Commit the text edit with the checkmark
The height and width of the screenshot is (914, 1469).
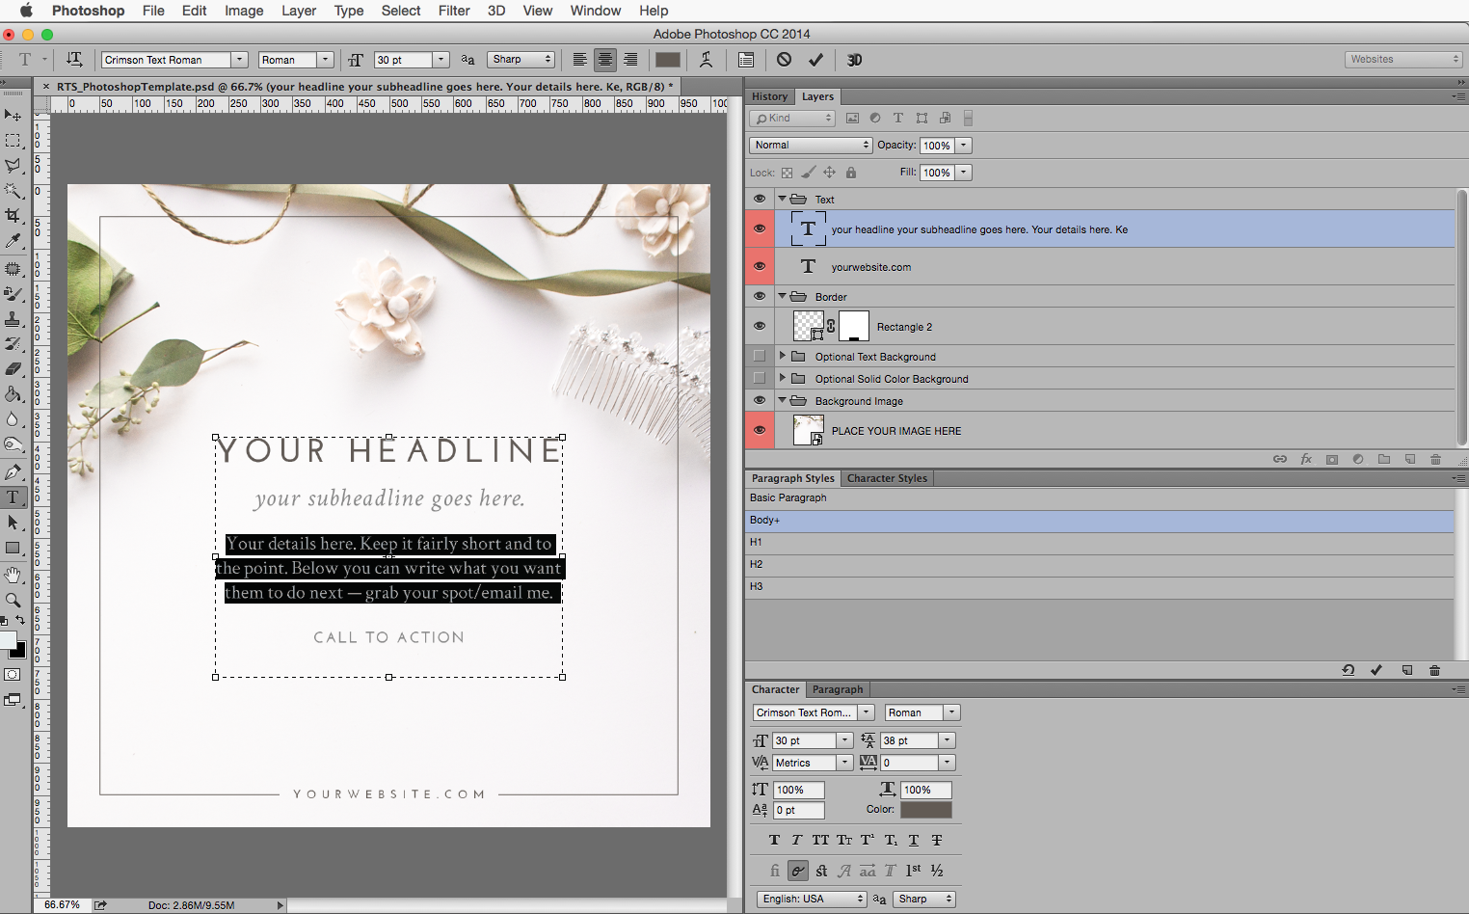816,59
